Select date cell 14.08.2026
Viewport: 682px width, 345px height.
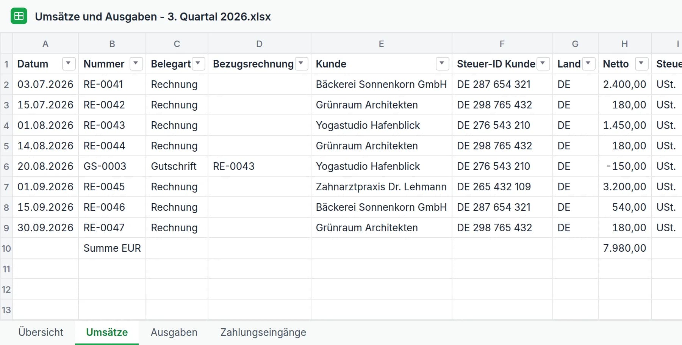(x=45, y=146)
